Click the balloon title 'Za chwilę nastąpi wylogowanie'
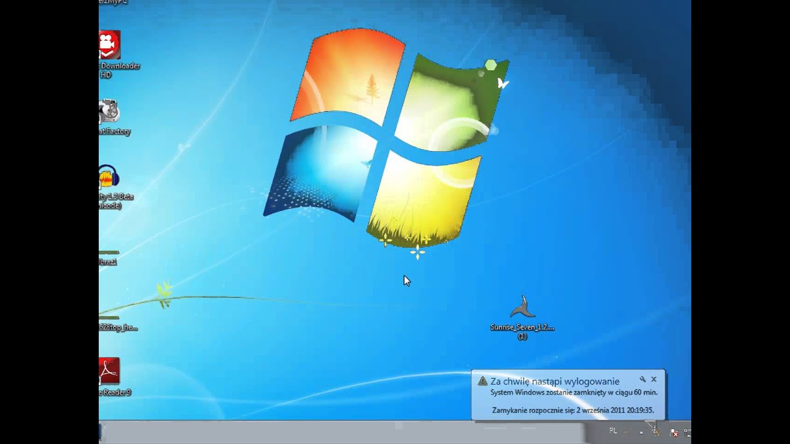790x444 pixels. (555, 381)
